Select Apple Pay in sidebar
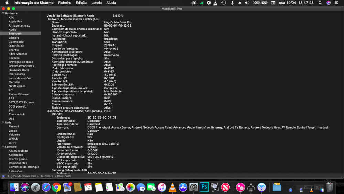This screenshot has width=344, height=194. (x=15, y=21)
